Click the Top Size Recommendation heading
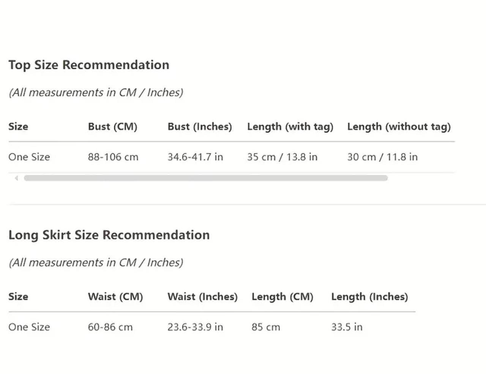 (x=89, y=65)
